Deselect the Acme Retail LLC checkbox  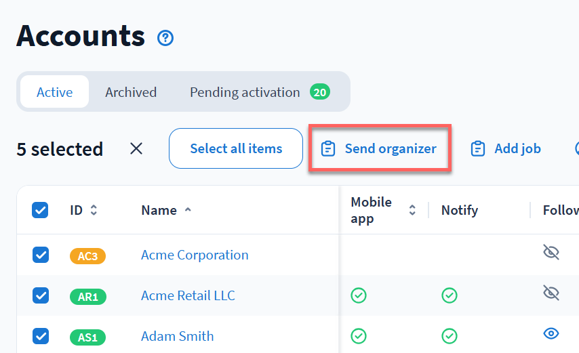(x=41, y=295)
